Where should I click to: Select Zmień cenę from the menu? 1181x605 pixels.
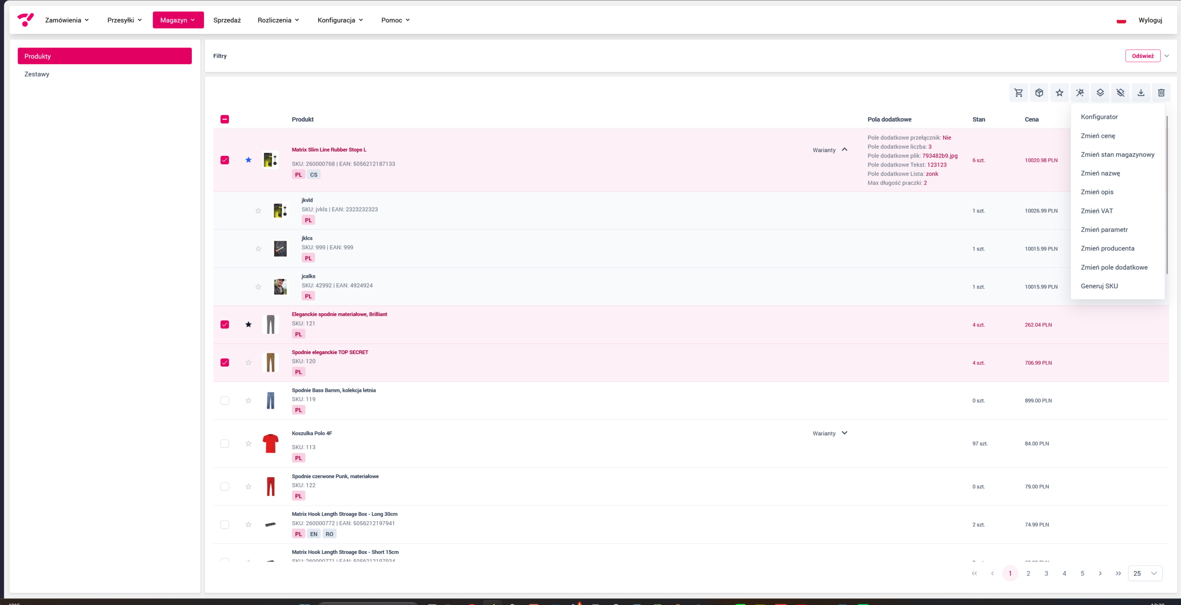1097,136
